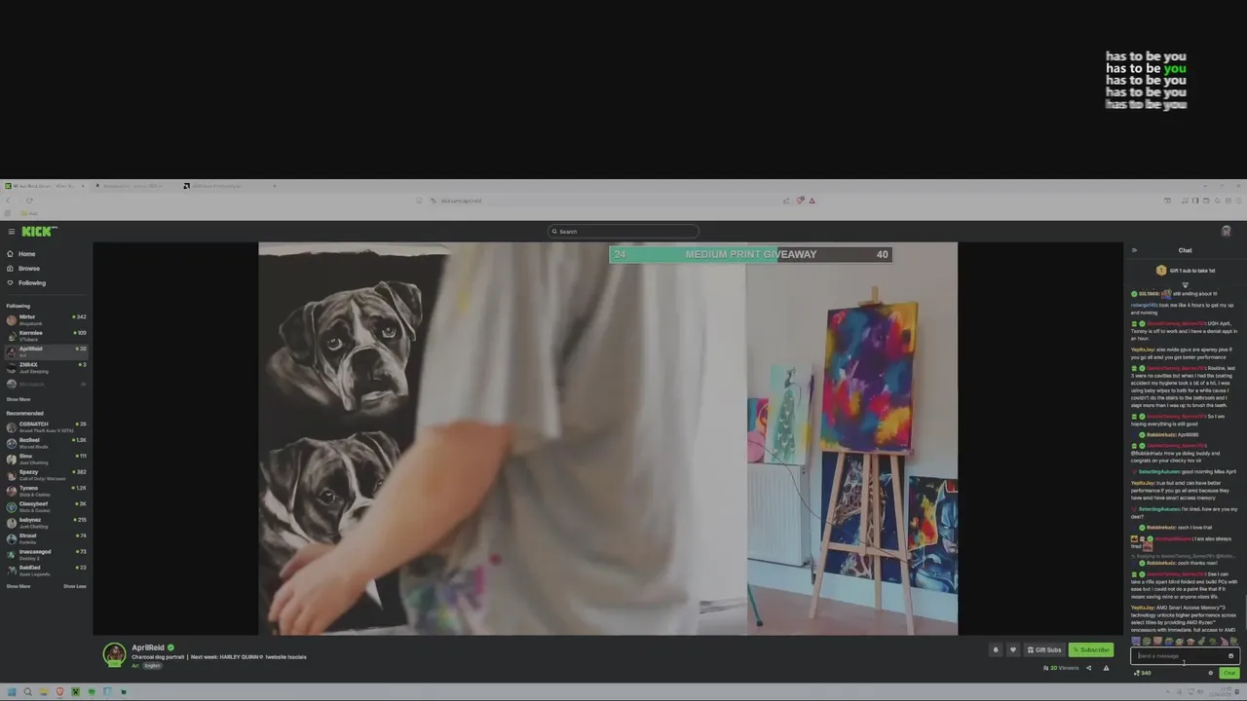Open the Windows Start menu
This screenshot has width=1247, height=701.
tap(12, 692)
